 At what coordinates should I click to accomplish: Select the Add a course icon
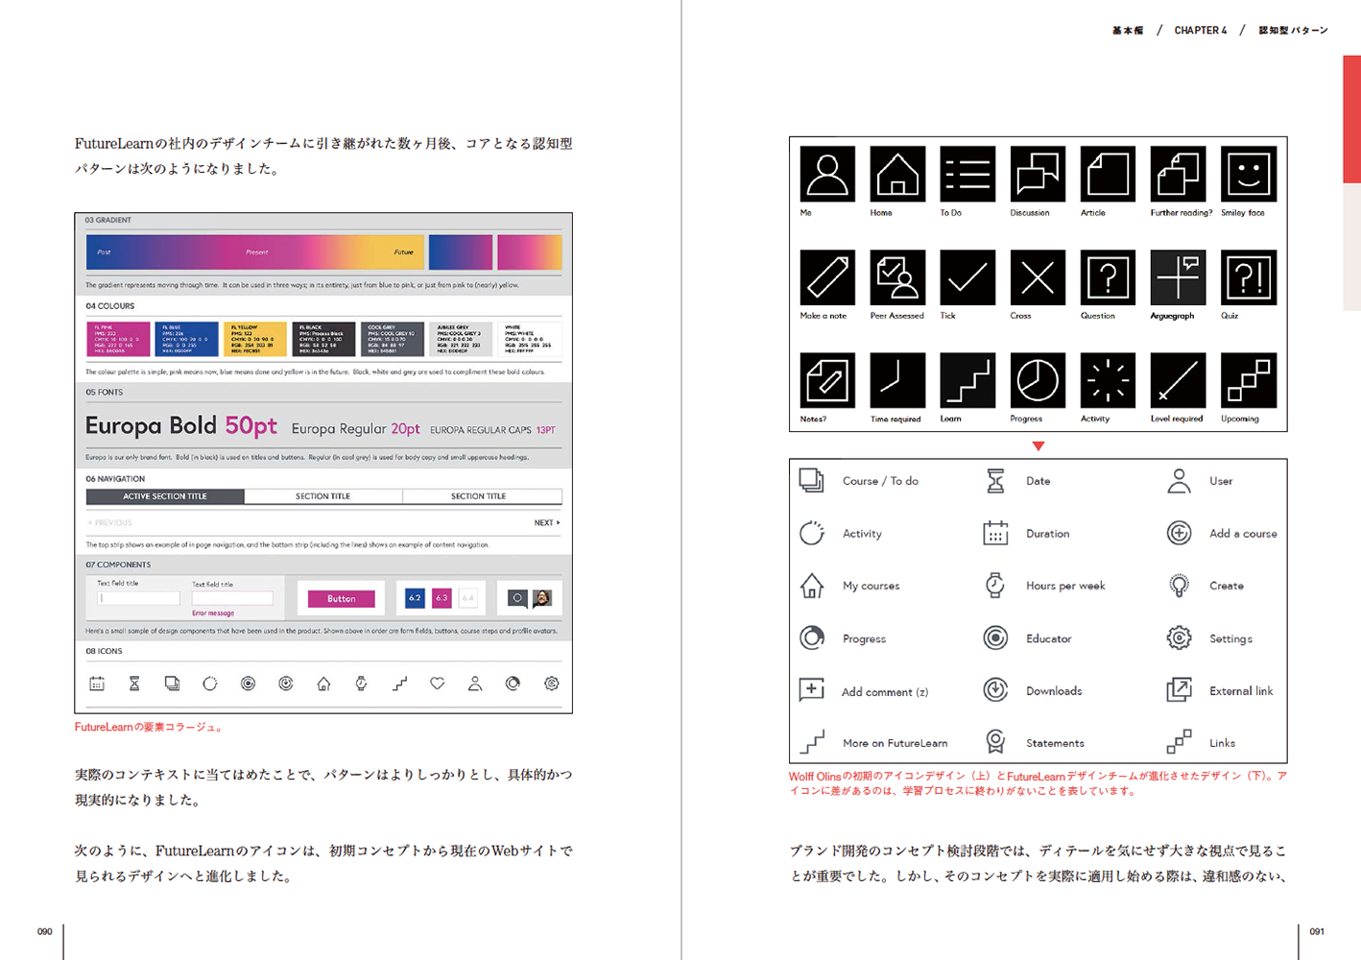click(x=1179, y=533)
